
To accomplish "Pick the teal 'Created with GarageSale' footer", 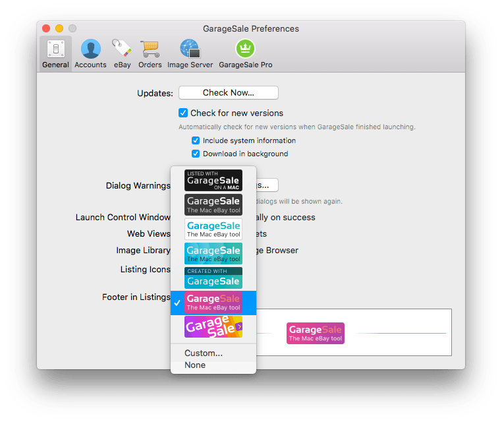I will click(213, 278).
